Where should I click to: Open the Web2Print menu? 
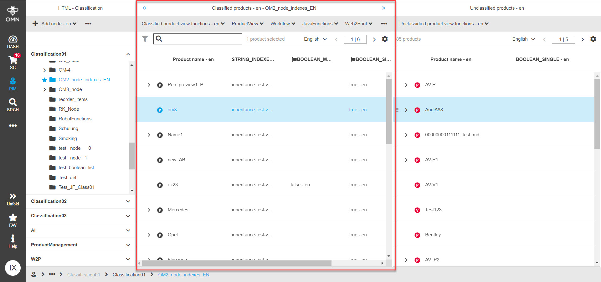tap(358, 23)
